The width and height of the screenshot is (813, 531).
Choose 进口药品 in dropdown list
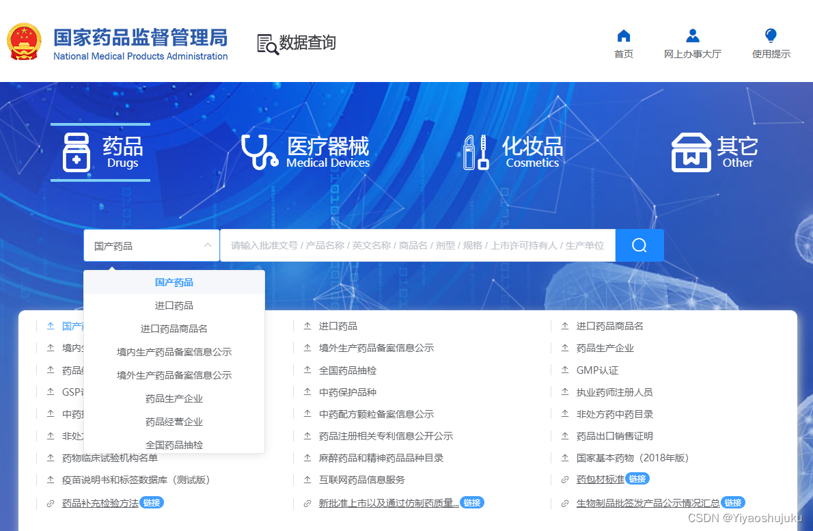(174, 305)
